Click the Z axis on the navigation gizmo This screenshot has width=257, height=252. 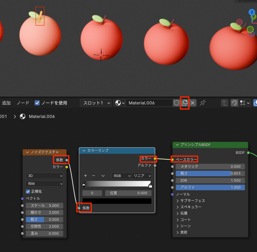(251, 12)
